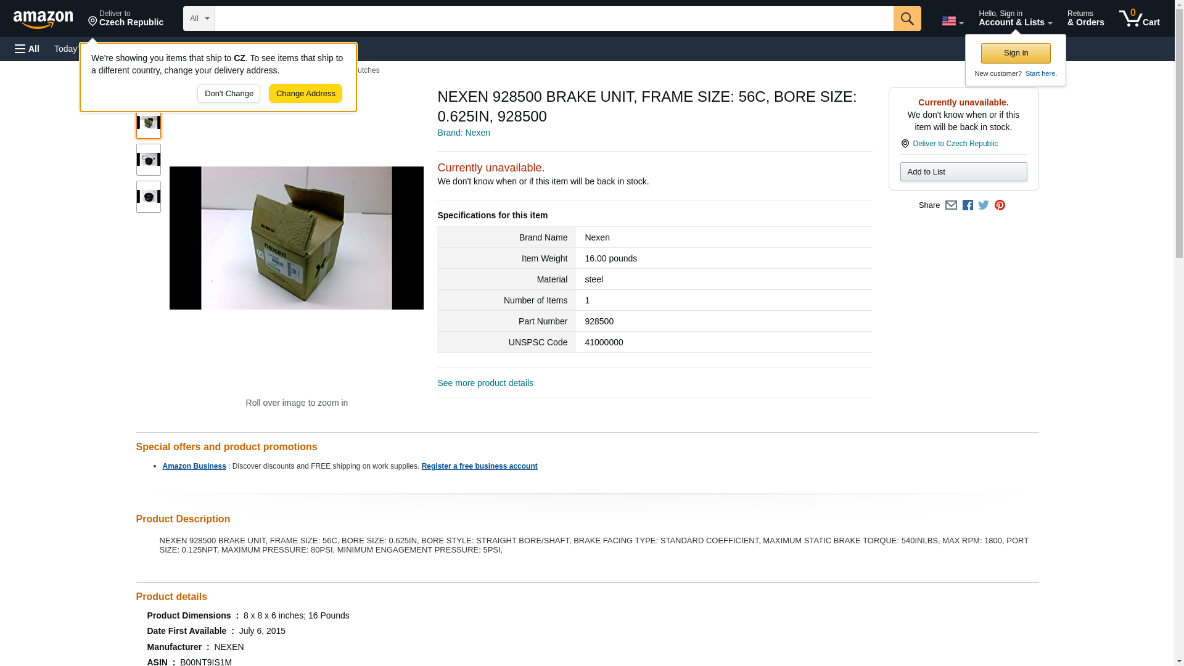
Task: Click the yellow Sign in button
Action: 1016,53
